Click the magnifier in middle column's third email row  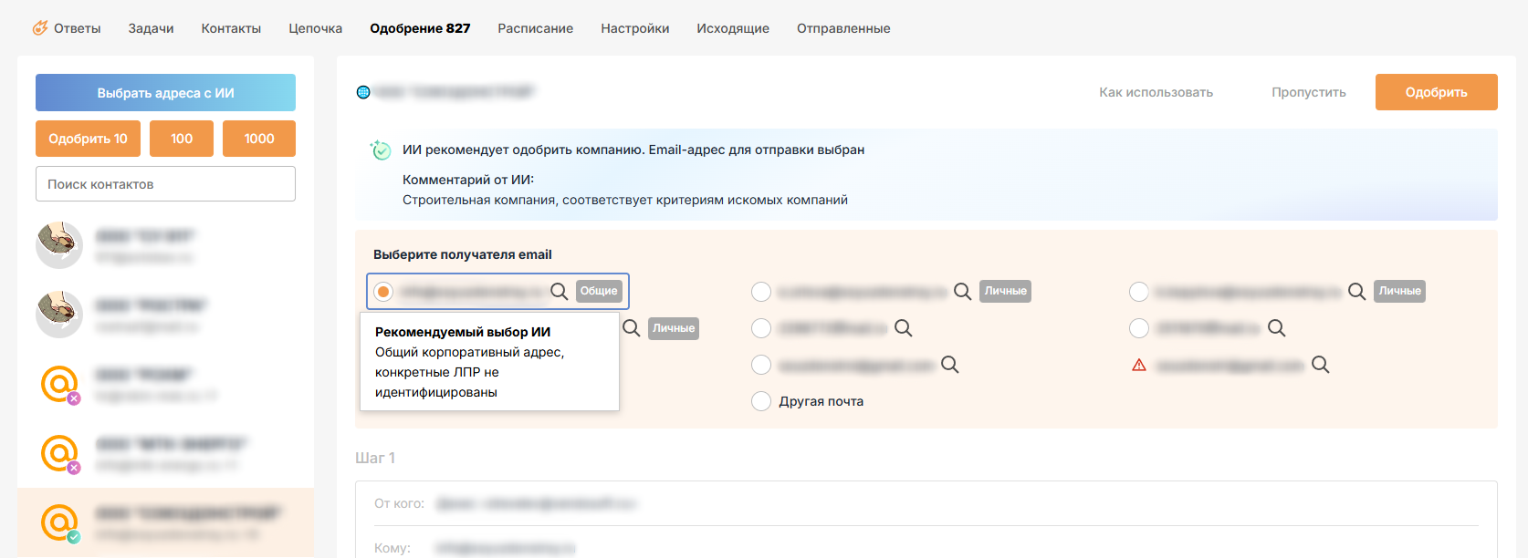[x=949, y=365]
